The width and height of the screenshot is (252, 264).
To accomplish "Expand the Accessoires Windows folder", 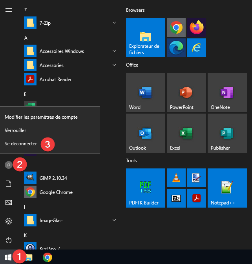I will tap(114, 51).
